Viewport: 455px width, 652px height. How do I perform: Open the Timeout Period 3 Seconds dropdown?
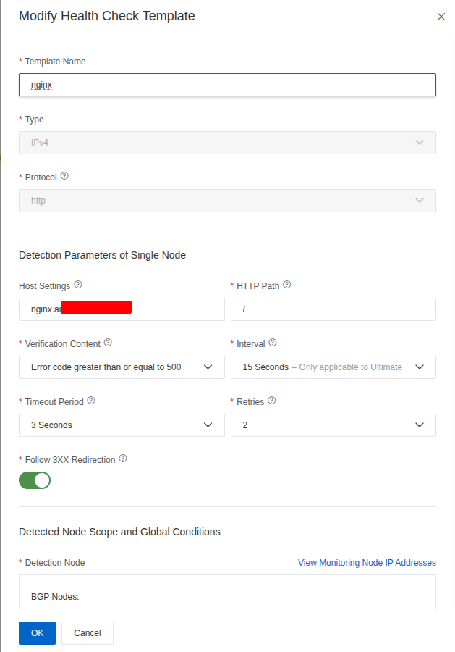(x=122, y=425)
